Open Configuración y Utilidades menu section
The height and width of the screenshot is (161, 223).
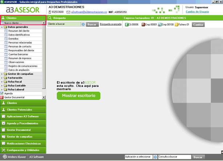point(23,150)
